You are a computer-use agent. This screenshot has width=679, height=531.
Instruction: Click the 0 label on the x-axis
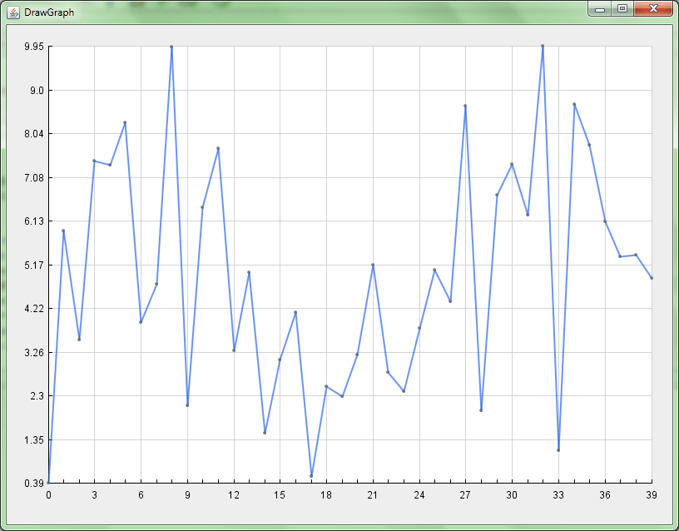(x=47, y=494)
